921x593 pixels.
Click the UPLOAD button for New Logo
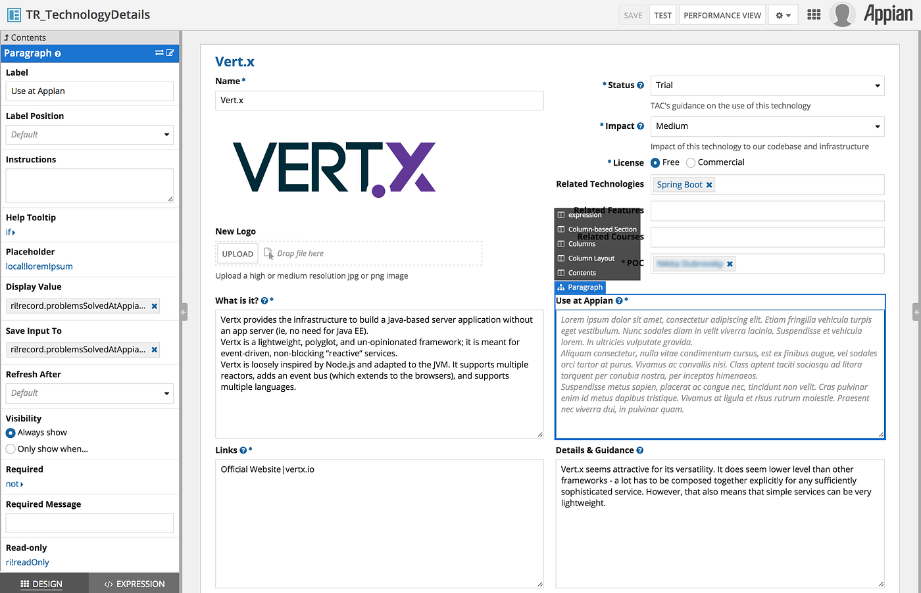pyautogui.click(x=237, y=254)
